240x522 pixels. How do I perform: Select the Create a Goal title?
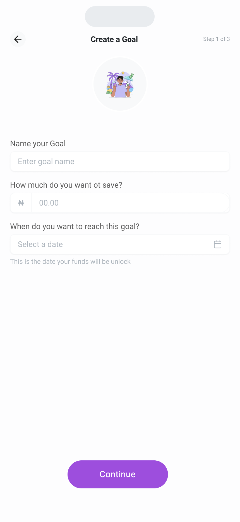114,39
